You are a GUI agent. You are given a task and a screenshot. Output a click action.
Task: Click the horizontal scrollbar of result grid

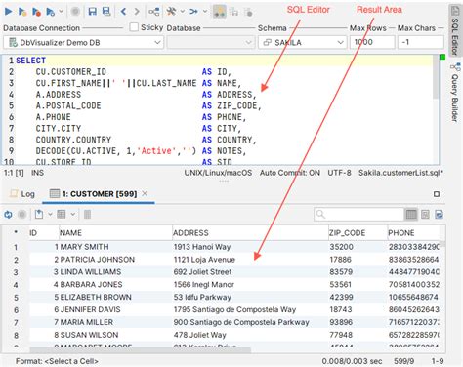click(141, 350)
